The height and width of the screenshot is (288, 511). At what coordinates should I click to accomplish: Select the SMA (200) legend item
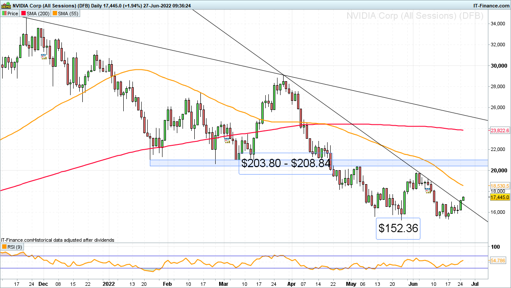tap(36, 14)
